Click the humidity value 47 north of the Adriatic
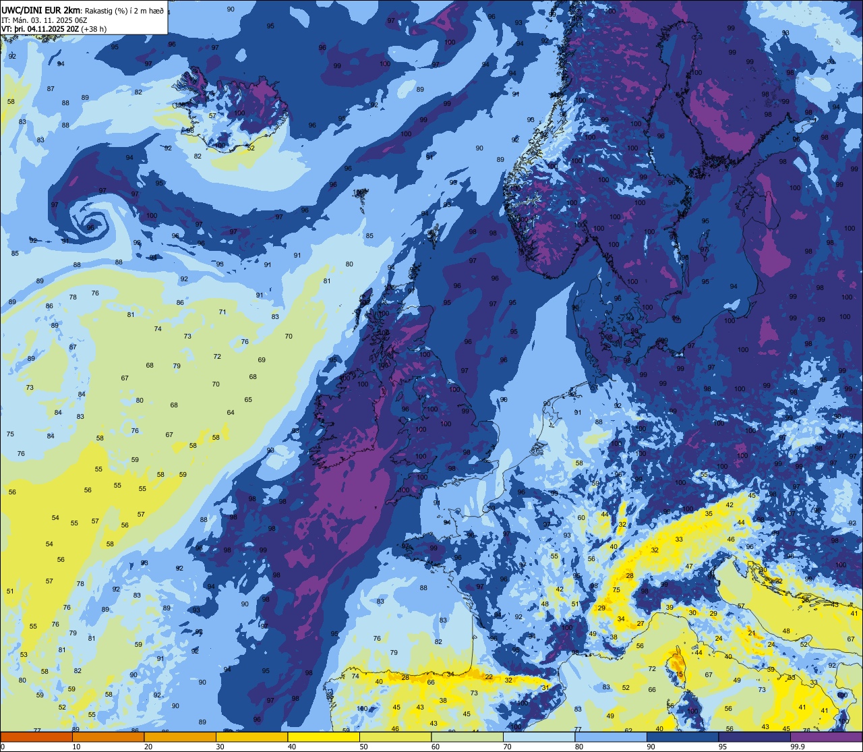This screenshot has height=752, width=863. tap(689, 566)
